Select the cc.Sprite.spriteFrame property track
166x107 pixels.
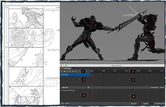coord(75,90)
